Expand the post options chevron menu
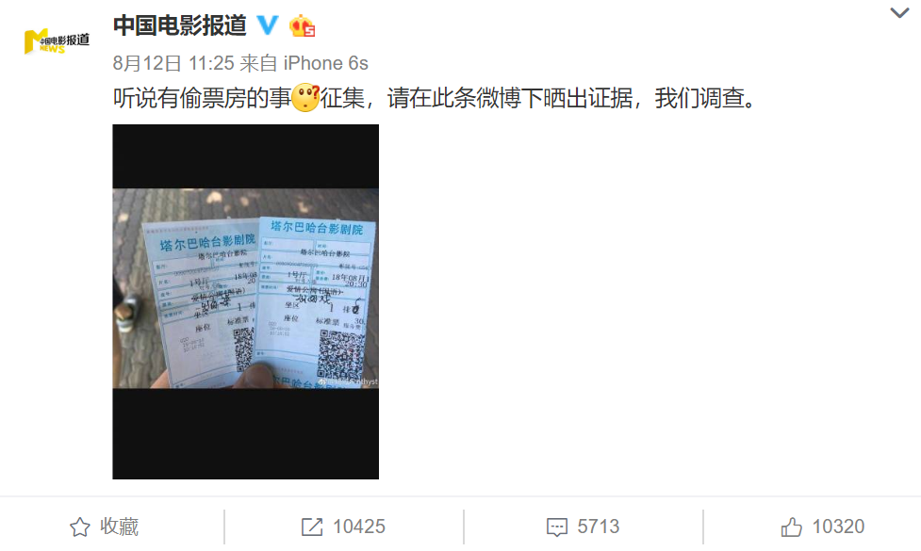This screenshot has height=551, width=921. pyautogui.click(x=899, y=12)
